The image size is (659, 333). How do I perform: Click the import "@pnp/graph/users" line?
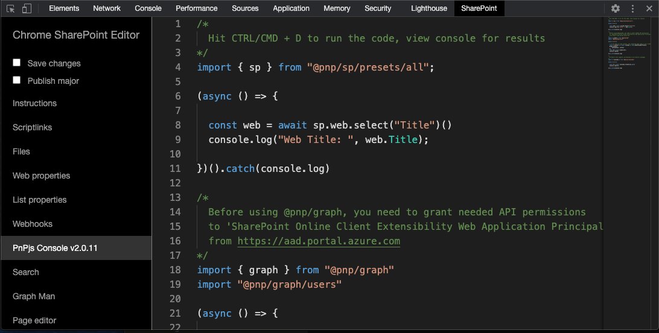coord(269,284)
